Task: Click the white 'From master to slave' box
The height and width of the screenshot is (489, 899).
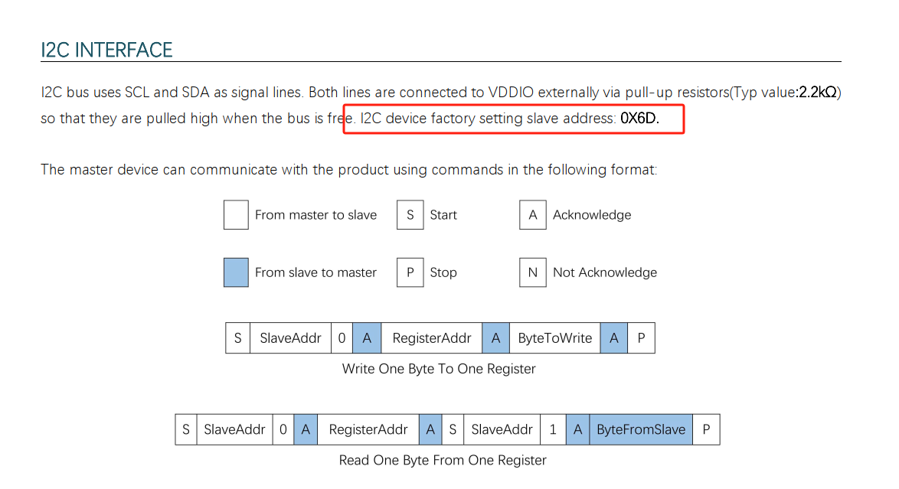Action: 236,215
